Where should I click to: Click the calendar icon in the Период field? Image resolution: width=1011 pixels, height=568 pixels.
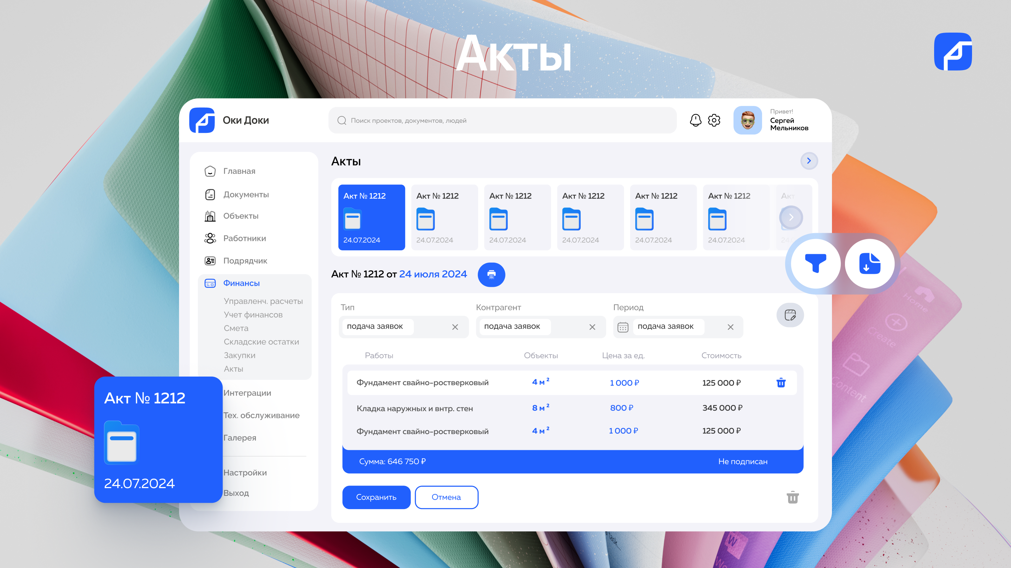[623, 327]
